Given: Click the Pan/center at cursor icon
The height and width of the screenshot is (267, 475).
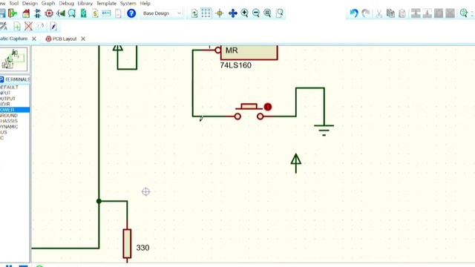Looking at the screenshot, I should tap(232, 13).
